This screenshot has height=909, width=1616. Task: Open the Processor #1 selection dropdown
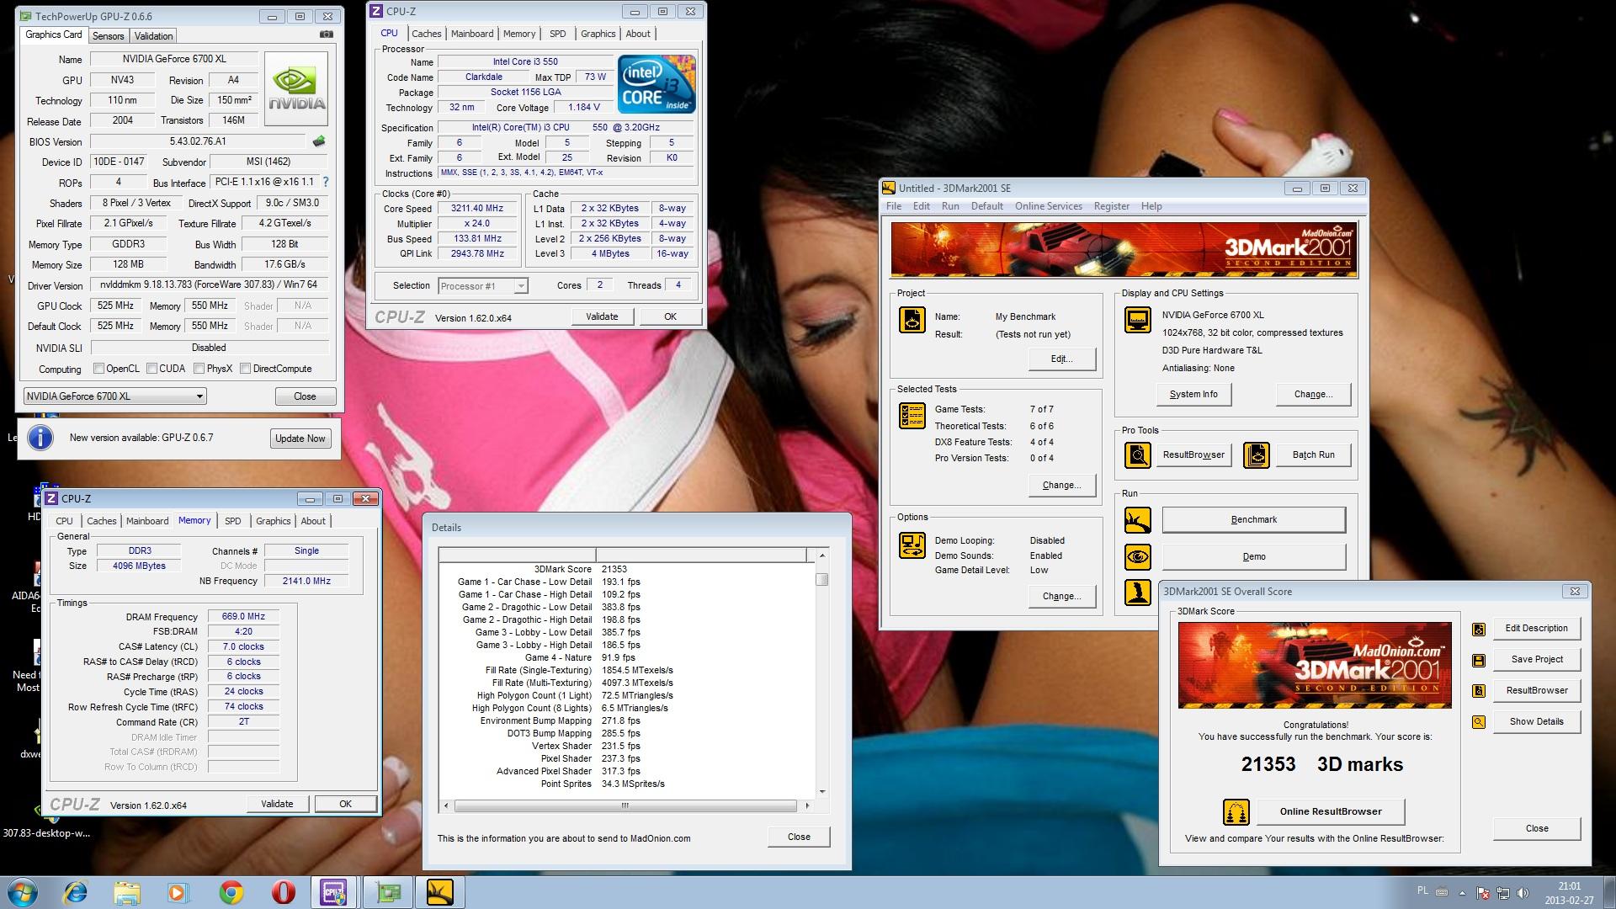coord(483,286)
